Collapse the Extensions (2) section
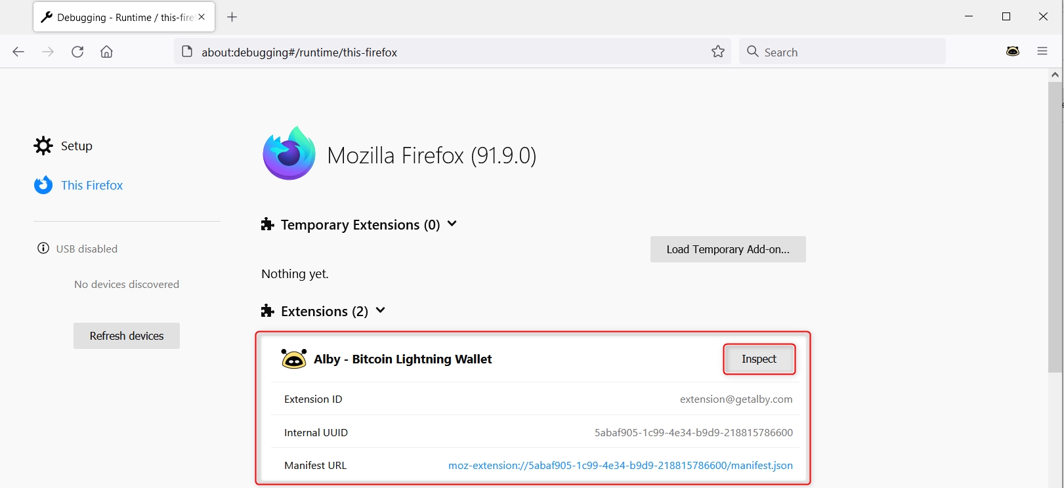 pyautogui.click(x=380, y=311)
